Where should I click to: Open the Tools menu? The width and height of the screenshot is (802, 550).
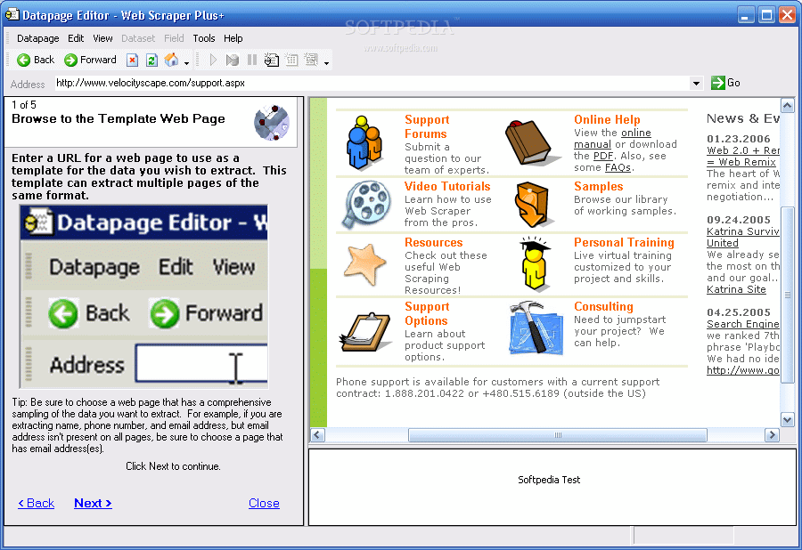(203, 38)
